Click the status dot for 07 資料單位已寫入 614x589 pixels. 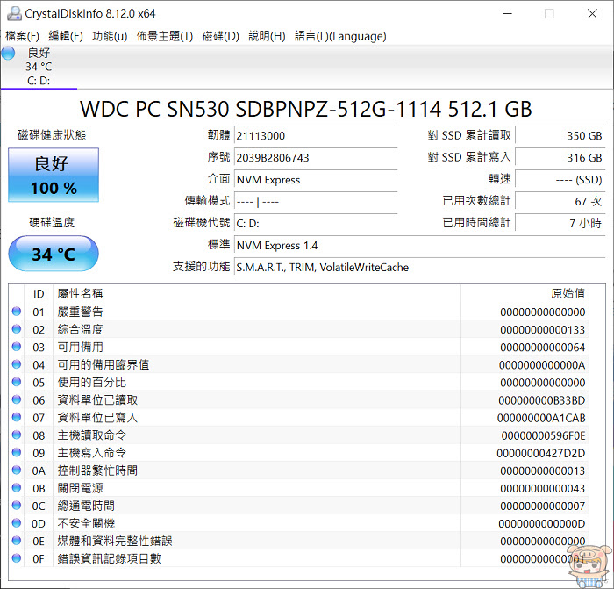click(x=17, y=417)
